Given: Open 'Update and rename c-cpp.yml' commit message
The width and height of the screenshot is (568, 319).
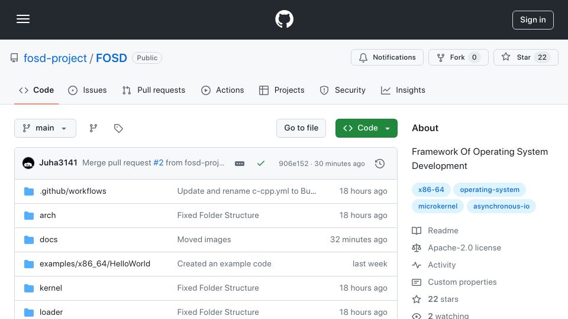Looking at the screenshot, I should click(x=247, y=191).
